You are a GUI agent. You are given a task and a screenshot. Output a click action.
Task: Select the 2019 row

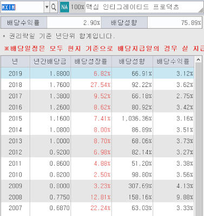[x=97, y=73]
